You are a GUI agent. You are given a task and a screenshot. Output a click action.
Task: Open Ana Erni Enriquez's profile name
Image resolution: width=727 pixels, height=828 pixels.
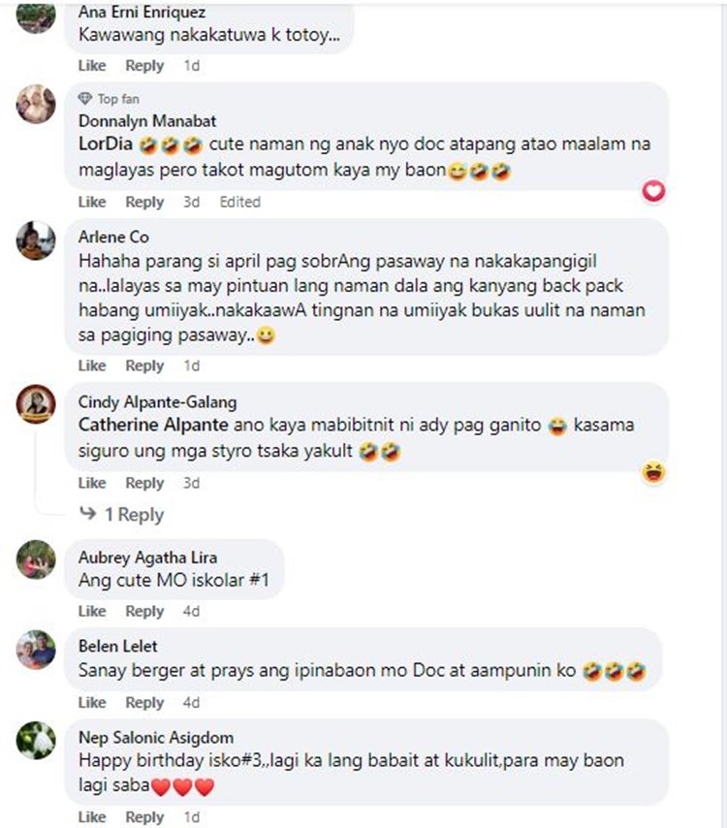coord(142,11)
